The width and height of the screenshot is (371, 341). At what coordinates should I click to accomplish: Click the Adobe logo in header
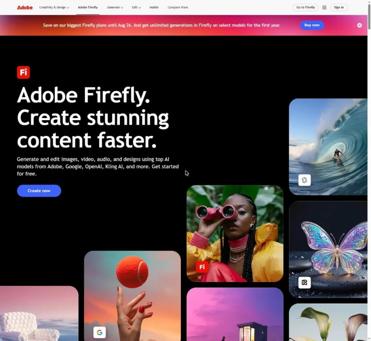pos(25,8)
